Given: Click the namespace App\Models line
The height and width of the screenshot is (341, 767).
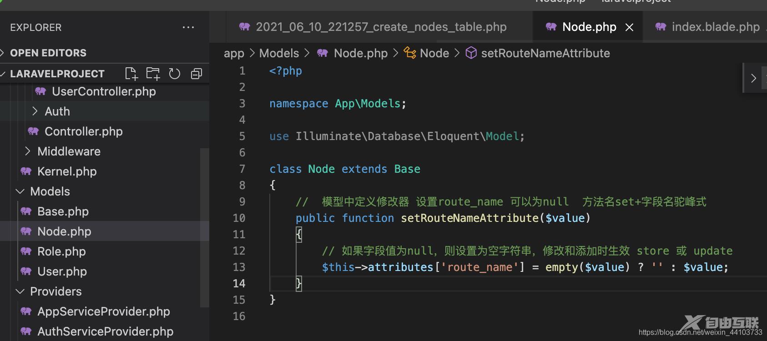Looking at the screenshot, I should (338, 104).
